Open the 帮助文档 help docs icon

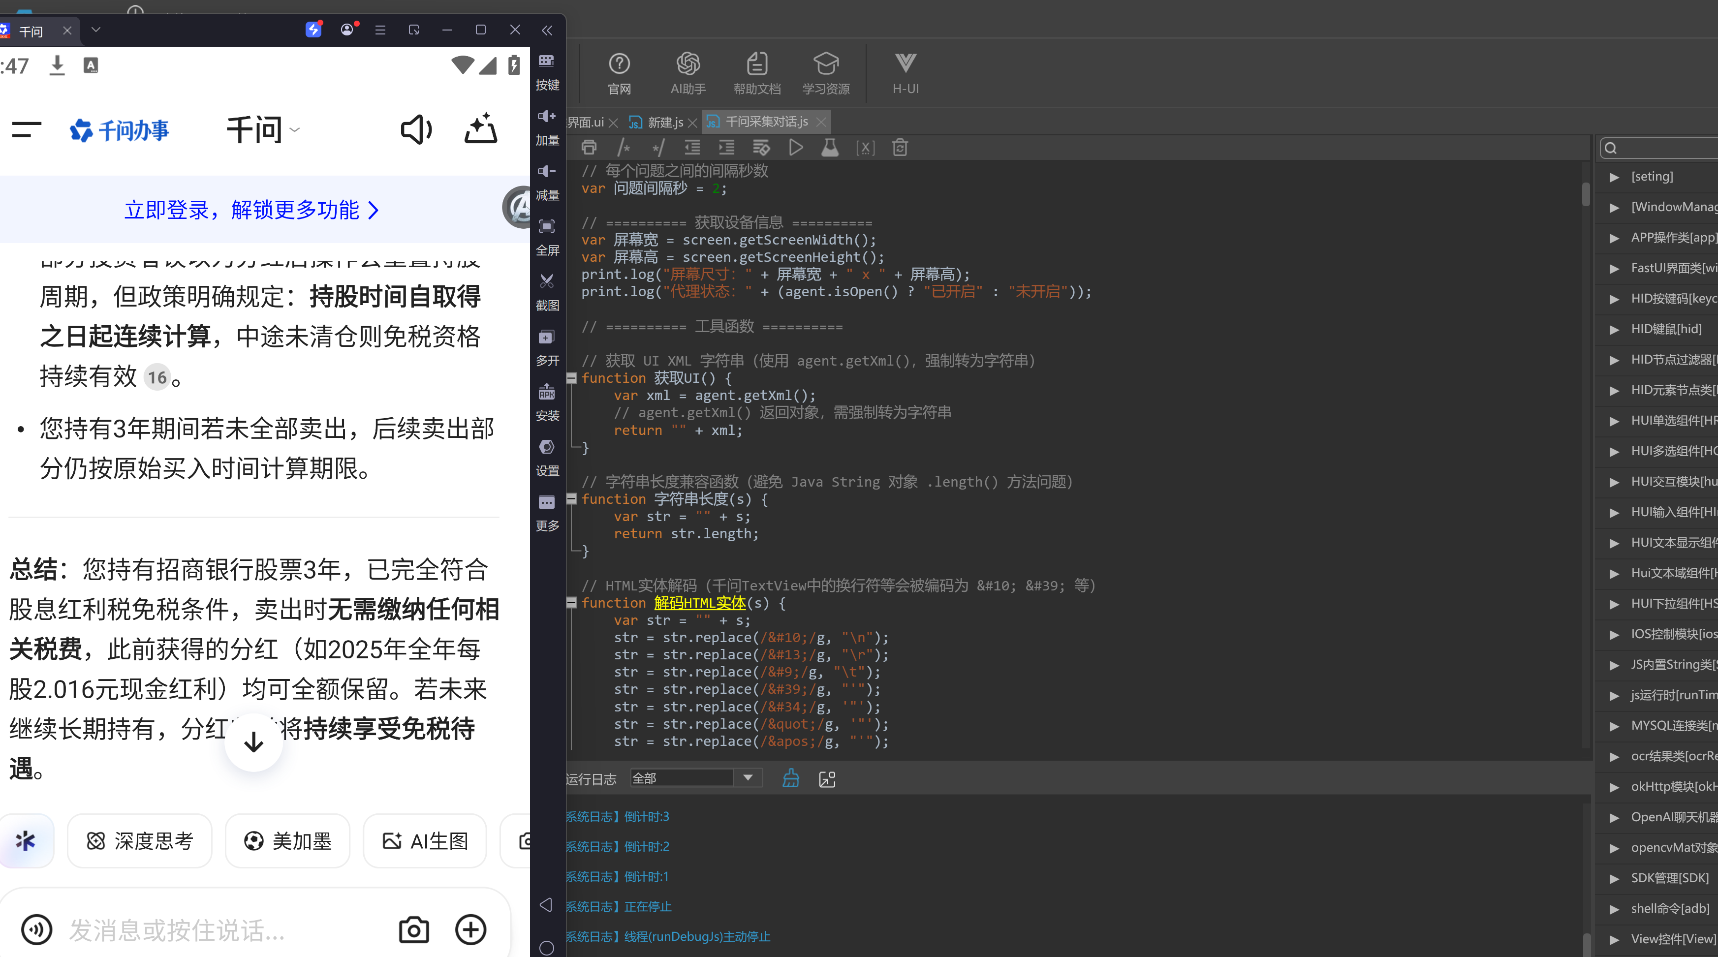coord(757,73)
